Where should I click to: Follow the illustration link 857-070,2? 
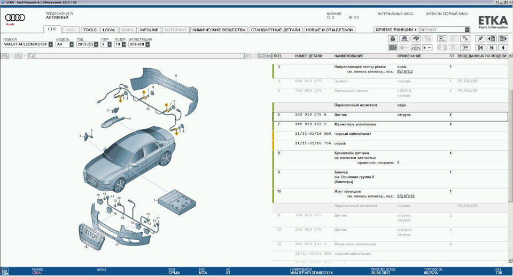coord(405,71)
